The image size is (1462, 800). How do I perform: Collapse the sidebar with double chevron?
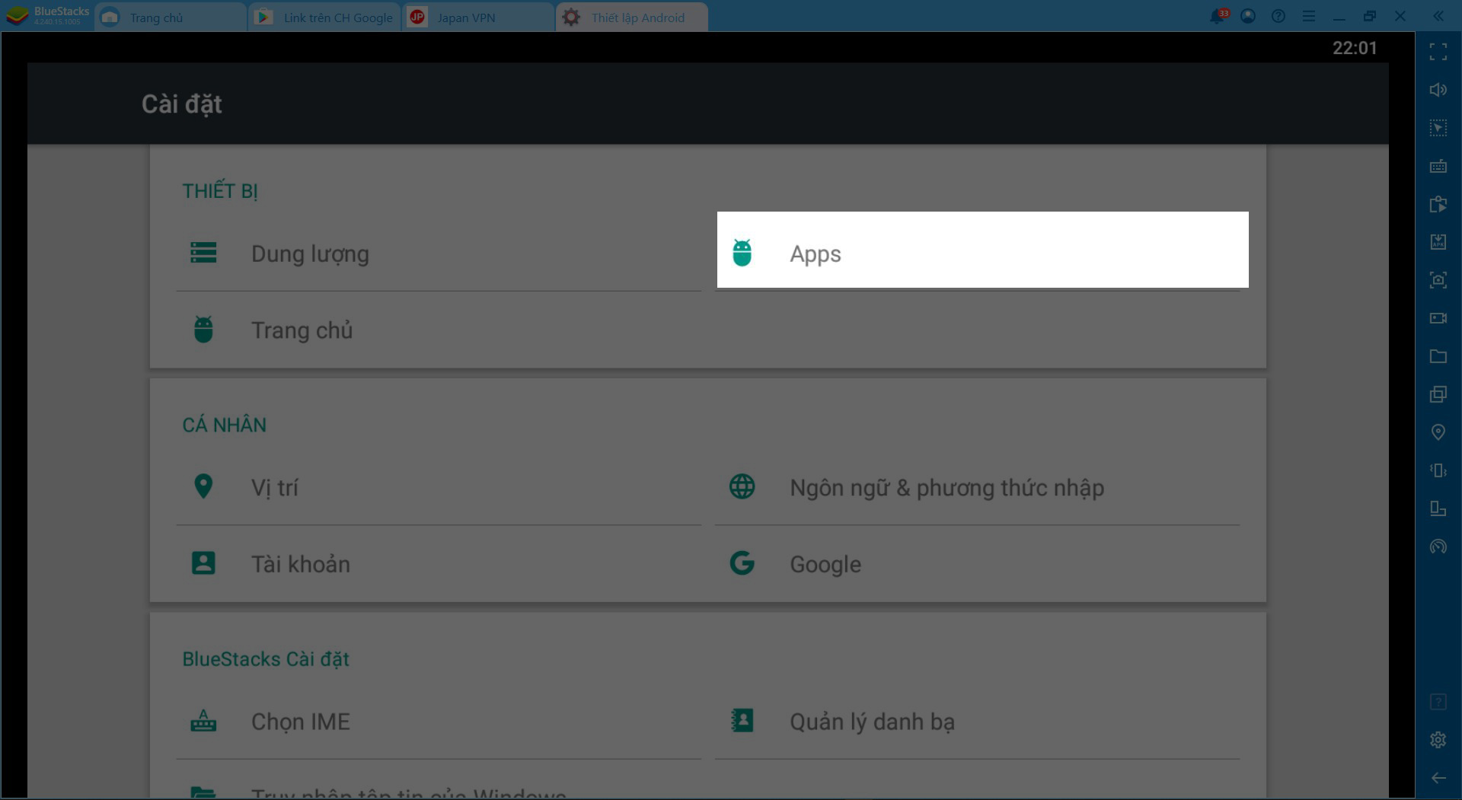tap(1438, 16)
